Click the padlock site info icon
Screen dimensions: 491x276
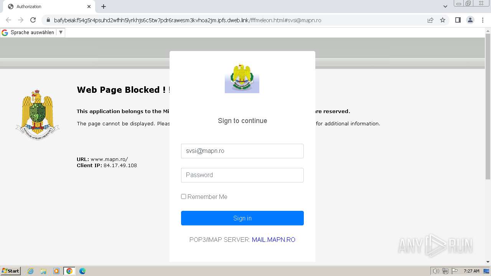(48, 20)
